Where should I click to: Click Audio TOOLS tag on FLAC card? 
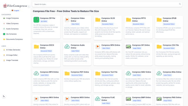(x=106, y=103)
